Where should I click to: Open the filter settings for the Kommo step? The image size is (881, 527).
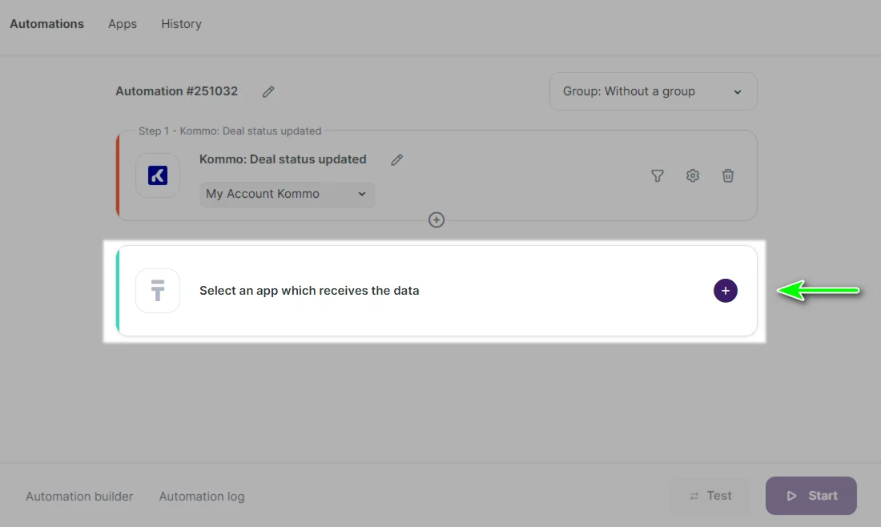click(657, 175)
